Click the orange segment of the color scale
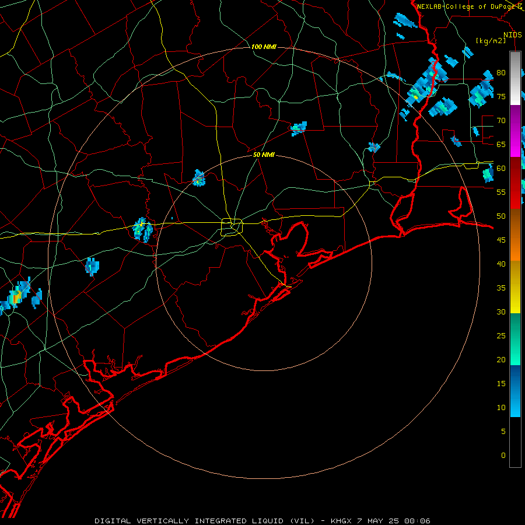The height and width of the screenshot is (525, 525). pyautogui.click(x=515, y=235)
